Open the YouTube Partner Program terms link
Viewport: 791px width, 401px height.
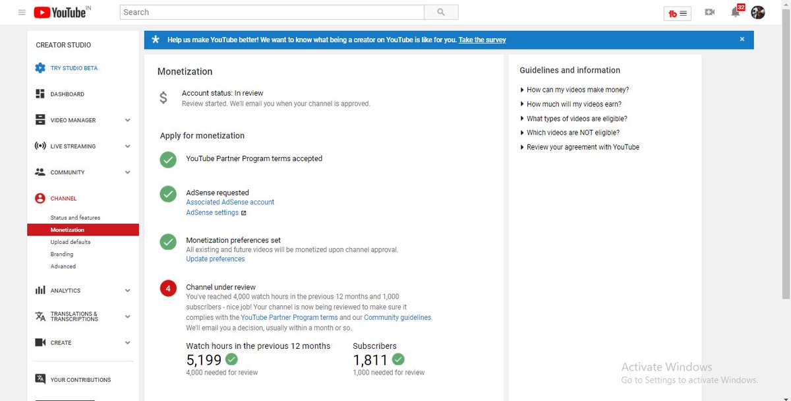click(289, 317)
